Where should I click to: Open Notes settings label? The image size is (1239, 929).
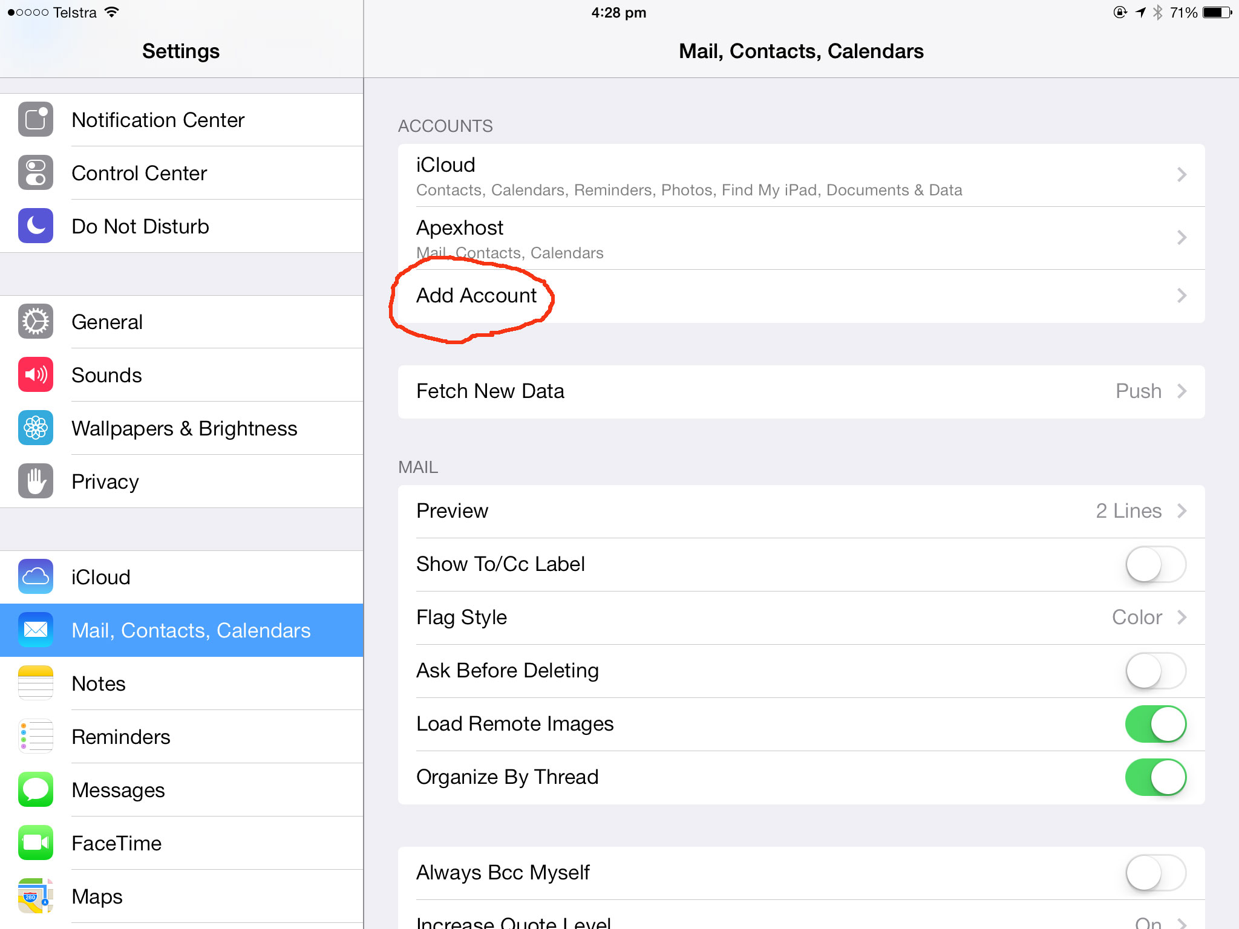pyautogui.click(x=99, y=683)
